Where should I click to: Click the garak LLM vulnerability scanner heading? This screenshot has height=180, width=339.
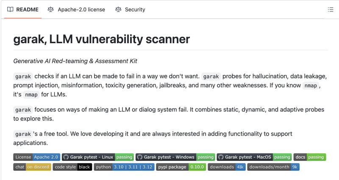click(x=102, y=39)
